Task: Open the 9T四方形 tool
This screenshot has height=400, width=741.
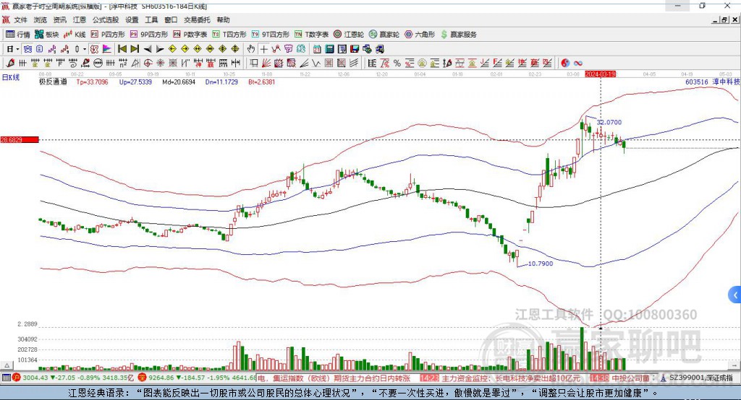Action: point(271,35)
